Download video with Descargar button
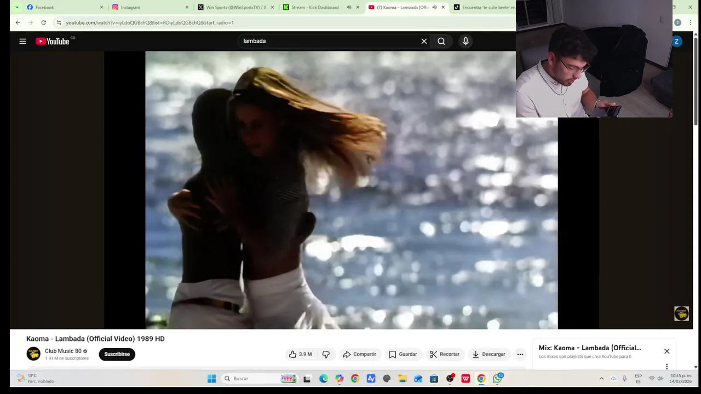 (x=489, y=354)
